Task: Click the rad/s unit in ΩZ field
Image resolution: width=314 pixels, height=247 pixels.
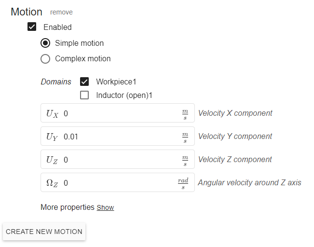Action: [x=183, y=183]
